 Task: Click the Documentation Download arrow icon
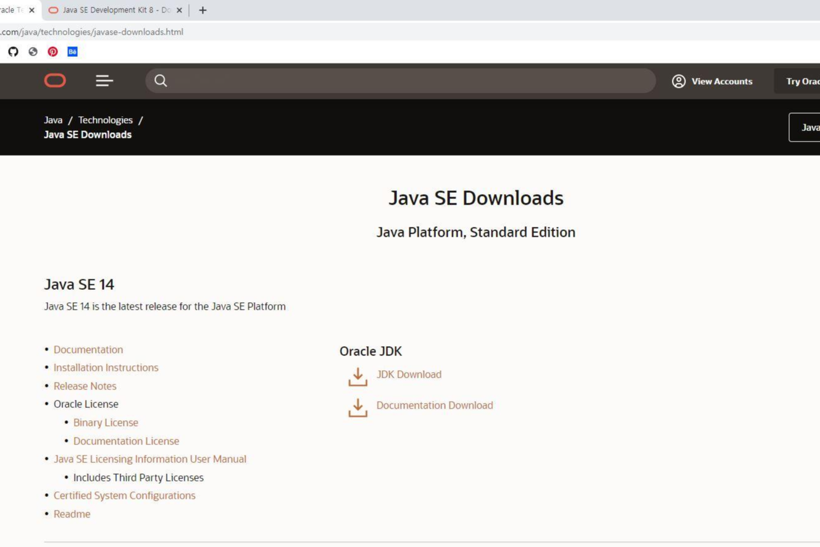click(x=358, y=407)
